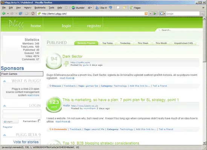Click Discuss under Dark Sector
The width and height of the screenshot is (207, 150).
click(x=56, y=86)
